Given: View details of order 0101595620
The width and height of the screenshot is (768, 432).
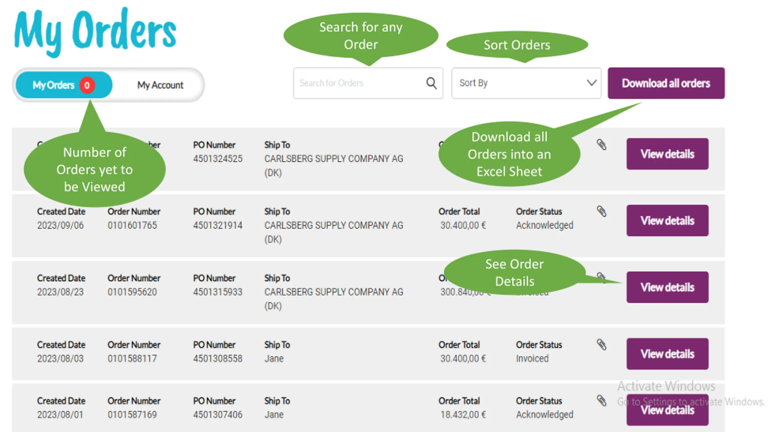Looking at the screenshot, I should (x=667, y=287).
